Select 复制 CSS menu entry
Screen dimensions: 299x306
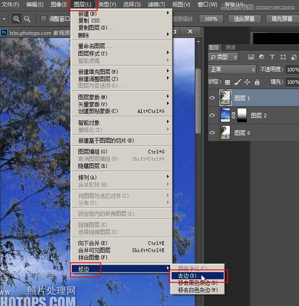pos(122,21)
